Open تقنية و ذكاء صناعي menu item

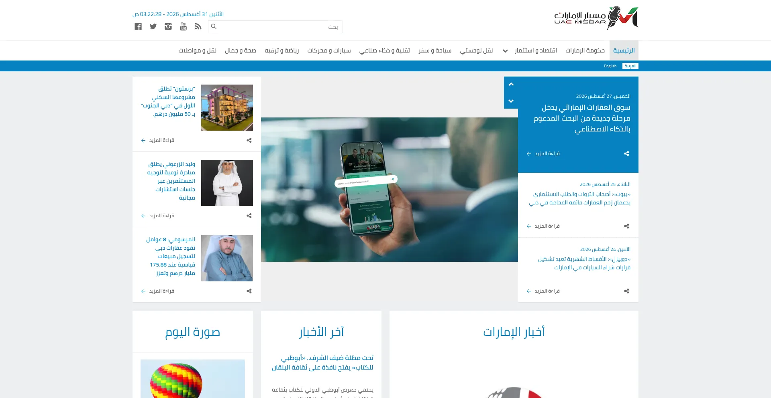tap(384, 51)
